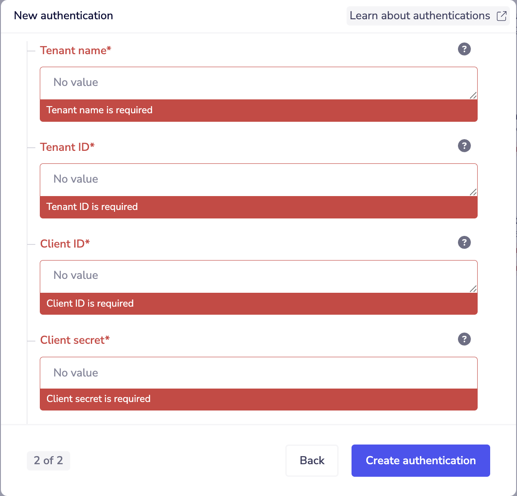Open the help tooltip for Client ID

464,243
